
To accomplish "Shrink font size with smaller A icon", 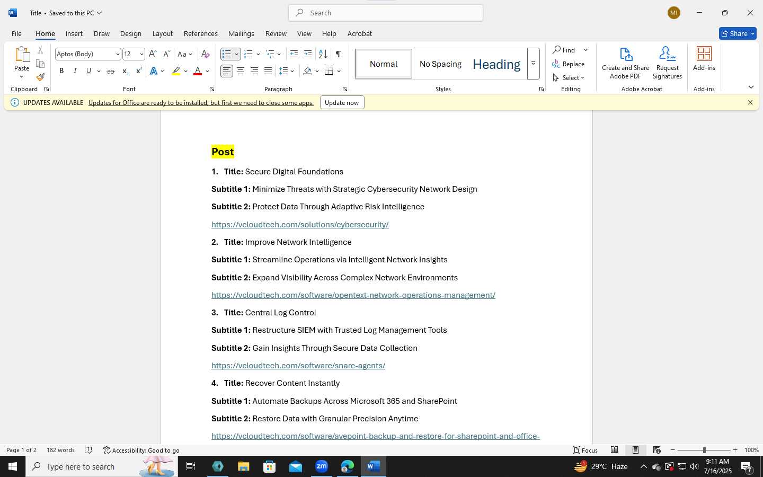I will [x=166, y=54].
